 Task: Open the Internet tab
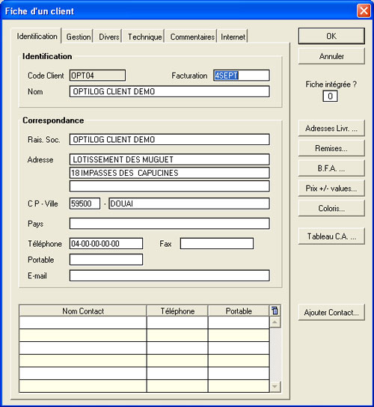233,37
